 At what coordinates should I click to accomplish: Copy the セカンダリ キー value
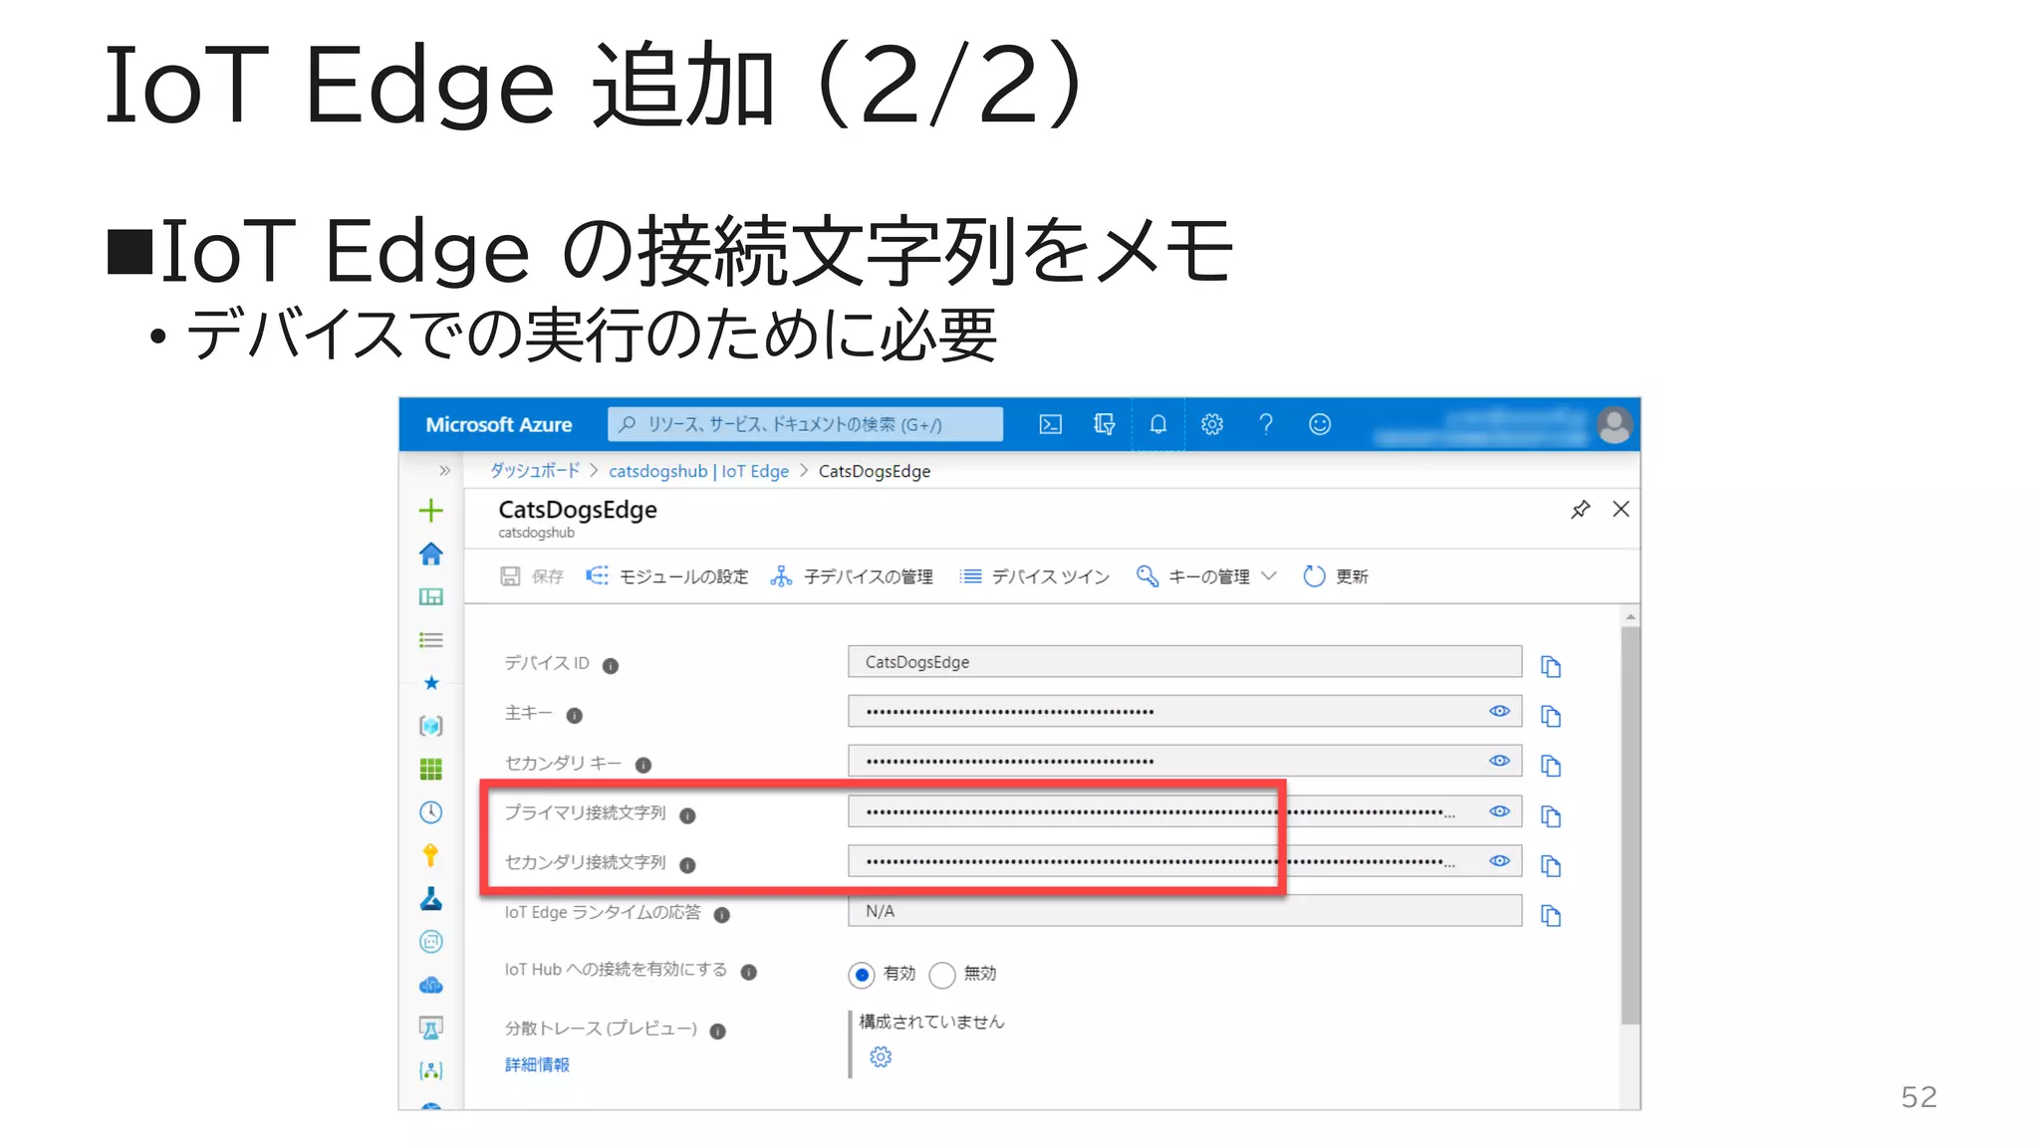point(1551,766)
